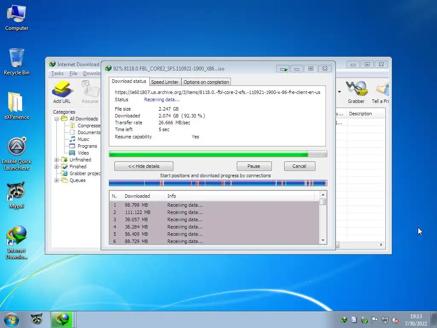Cancel the current download

[x=300, y=166]
